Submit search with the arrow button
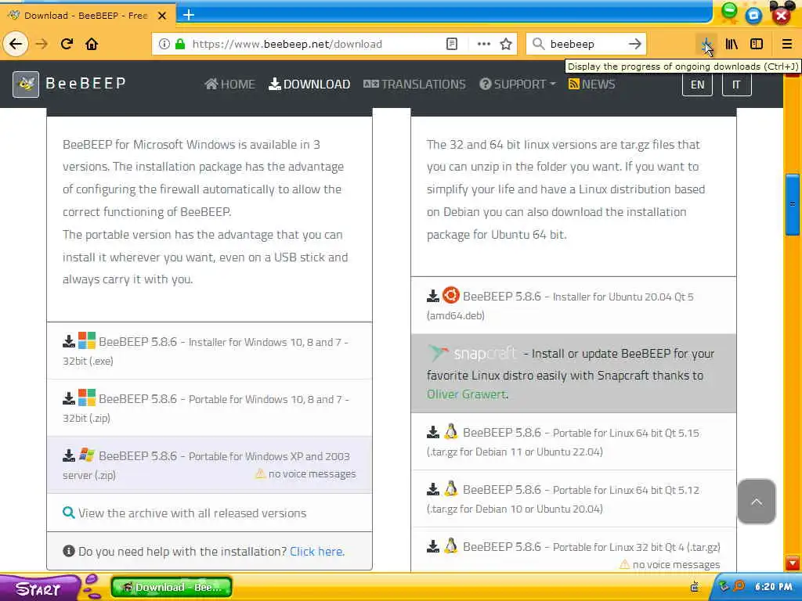 tap(634, 44)
